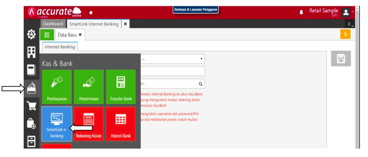Expand the open tabs counter dropdown
368x157 pixels.
(x=350, y=24)
